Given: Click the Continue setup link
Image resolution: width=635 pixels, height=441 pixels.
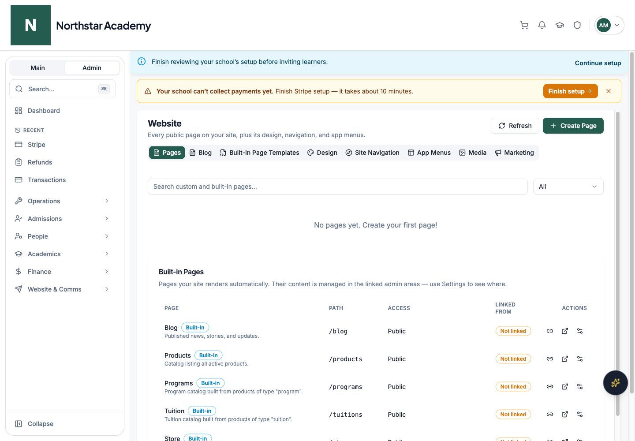Looking at the screenshot, I should 598,63.
